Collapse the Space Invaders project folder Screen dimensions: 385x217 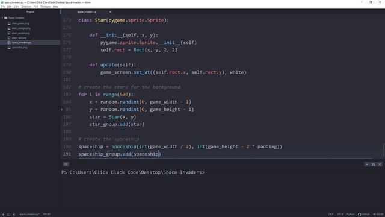[2, 18]
